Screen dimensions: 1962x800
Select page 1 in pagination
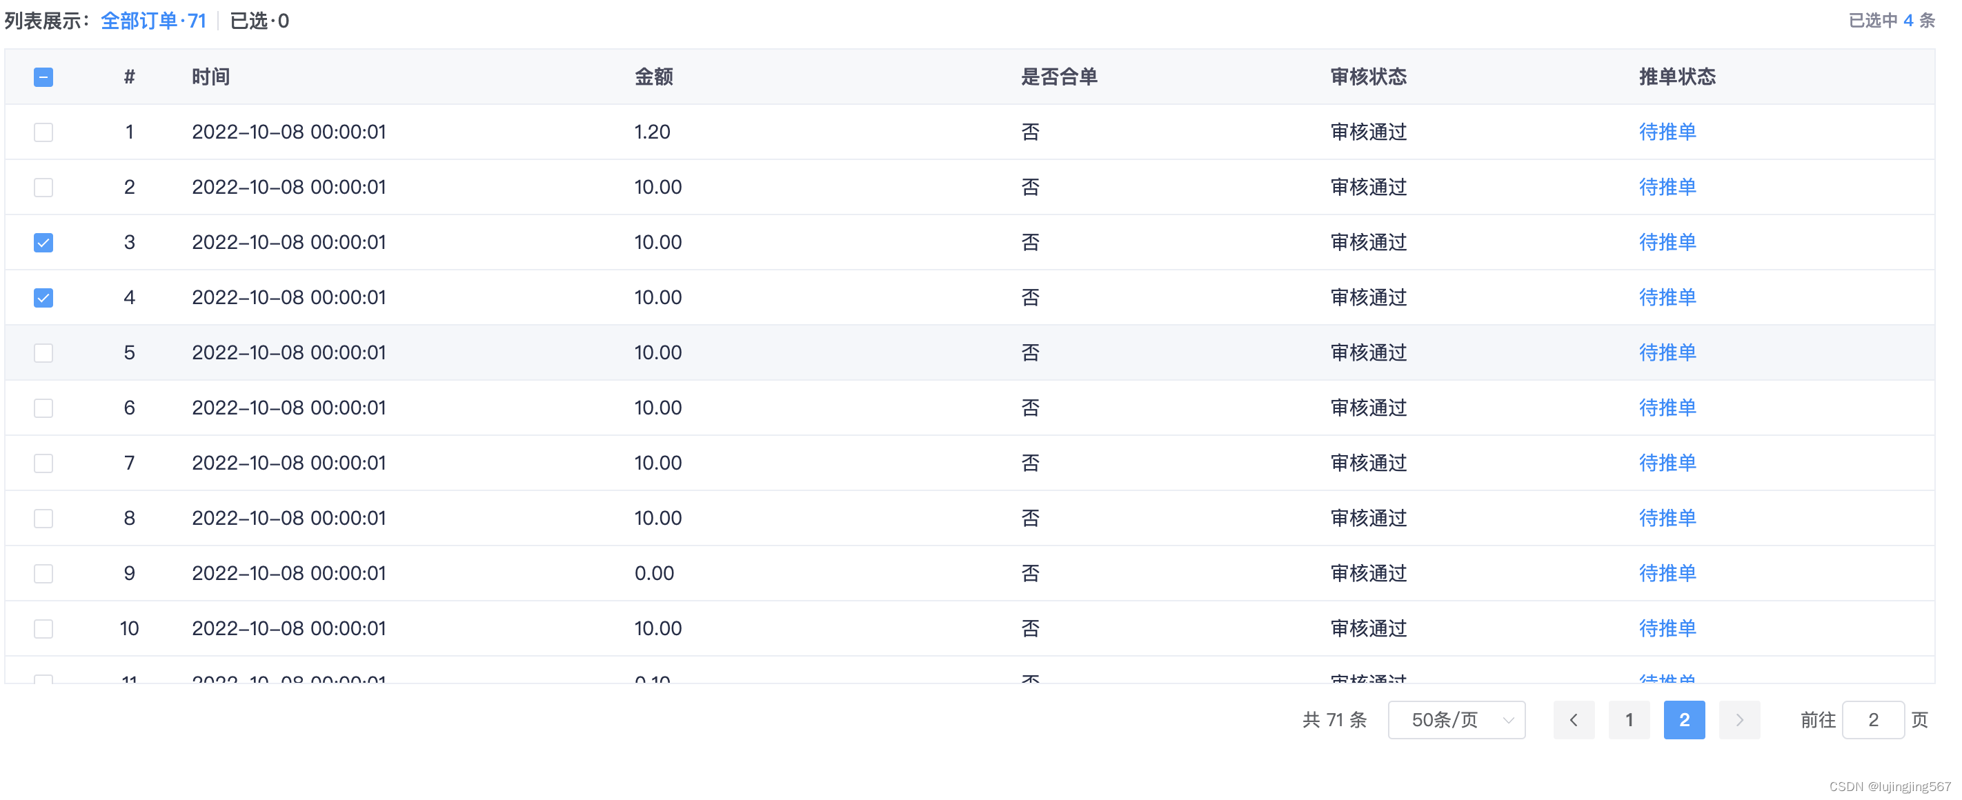tap(1629, 719)
